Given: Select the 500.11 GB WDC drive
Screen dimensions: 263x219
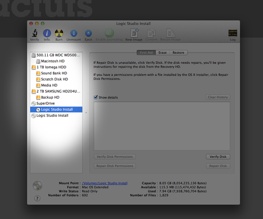Looking at the screenshot, I should (x=56, y=55).
